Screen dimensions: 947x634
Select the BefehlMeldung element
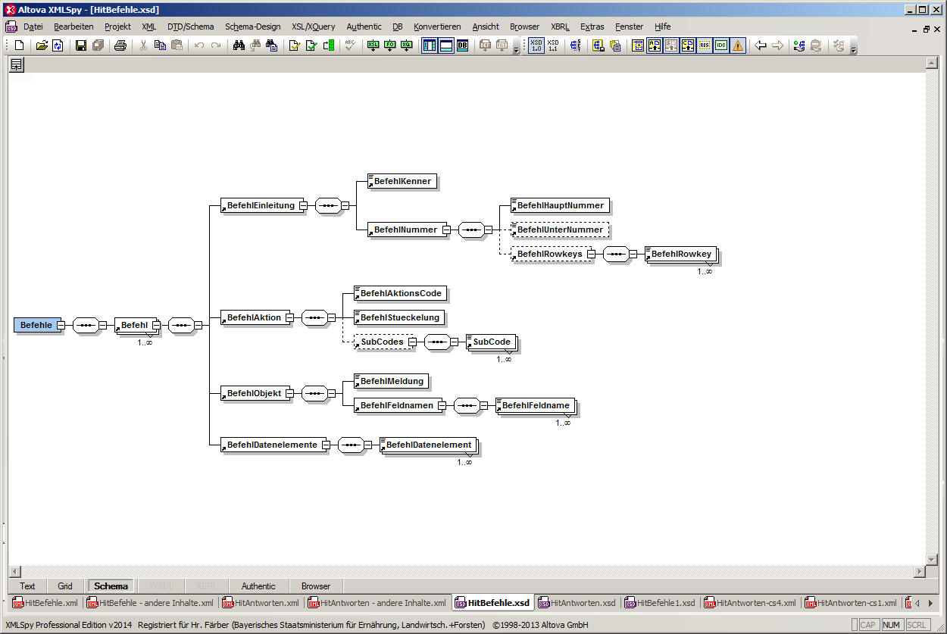click(392, 381)
